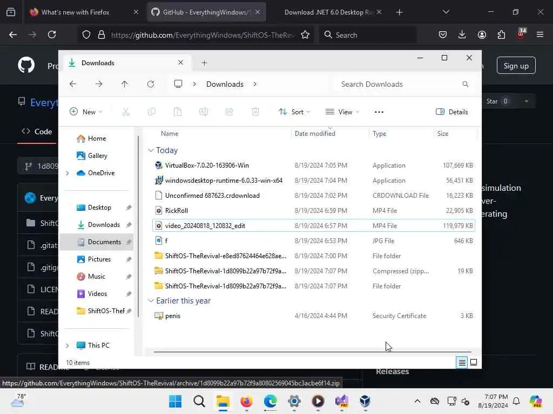
Task: Sort by Size column header
Action: coord(443,134)
